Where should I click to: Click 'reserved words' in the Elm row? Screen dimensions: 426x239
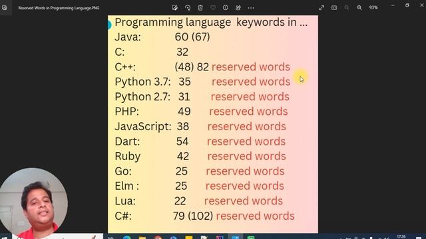tap(244, 186)
